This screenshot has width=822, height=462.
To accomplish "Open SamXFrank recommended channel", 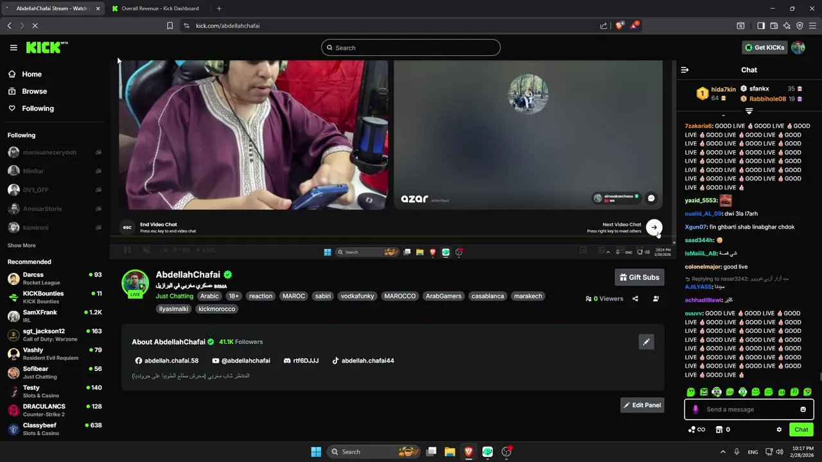I will 55,316.
